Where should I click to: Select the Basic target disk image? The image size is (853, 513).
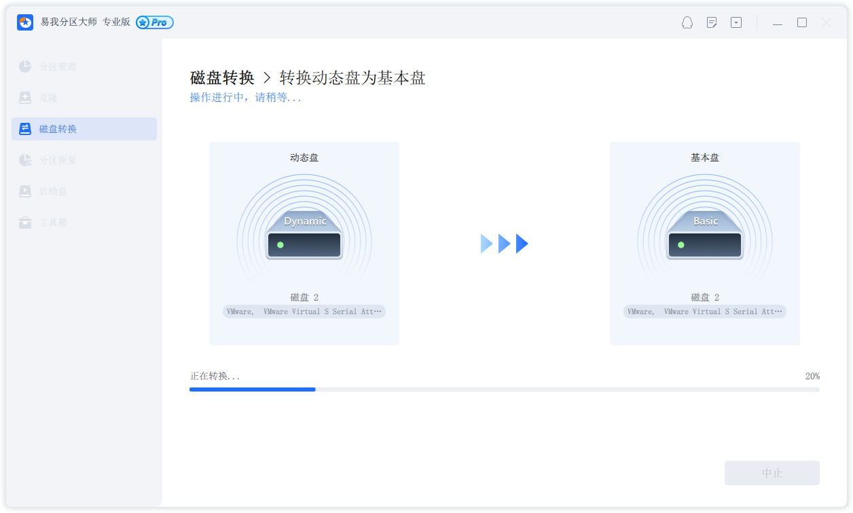click(x=705, y=235)
